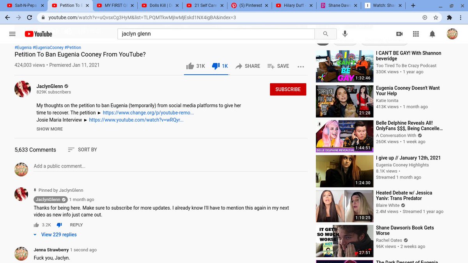Open the three-dot more actions menu
468x263 pixels.
click(x=301, y=67)
